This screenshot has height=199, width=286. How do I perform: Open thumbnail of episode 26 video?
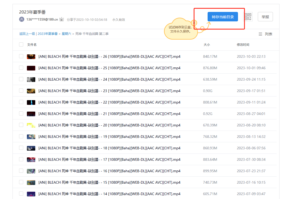31,56
